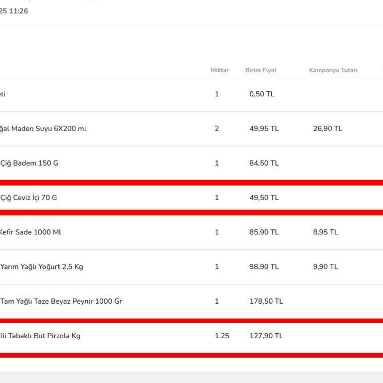Click the 26,90 TL campaign amount
383x383 pixels.
click(x=328, y=129)
